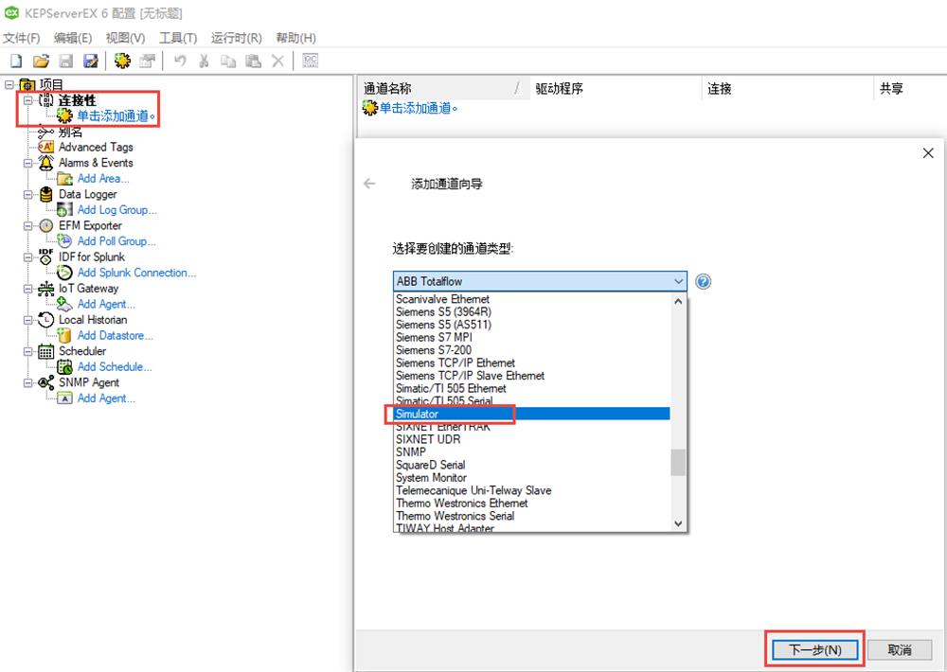Viewport: 947px width, 672px height.
Task: Collapse the IDF for Splunk node
Action: (27, 257)
